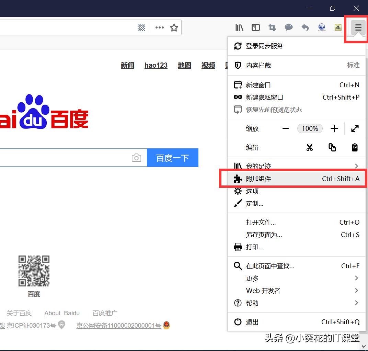Expand the 帮助 submenu chevron
The width and height of the screenshot is (368, 351).
coord(356,303)
